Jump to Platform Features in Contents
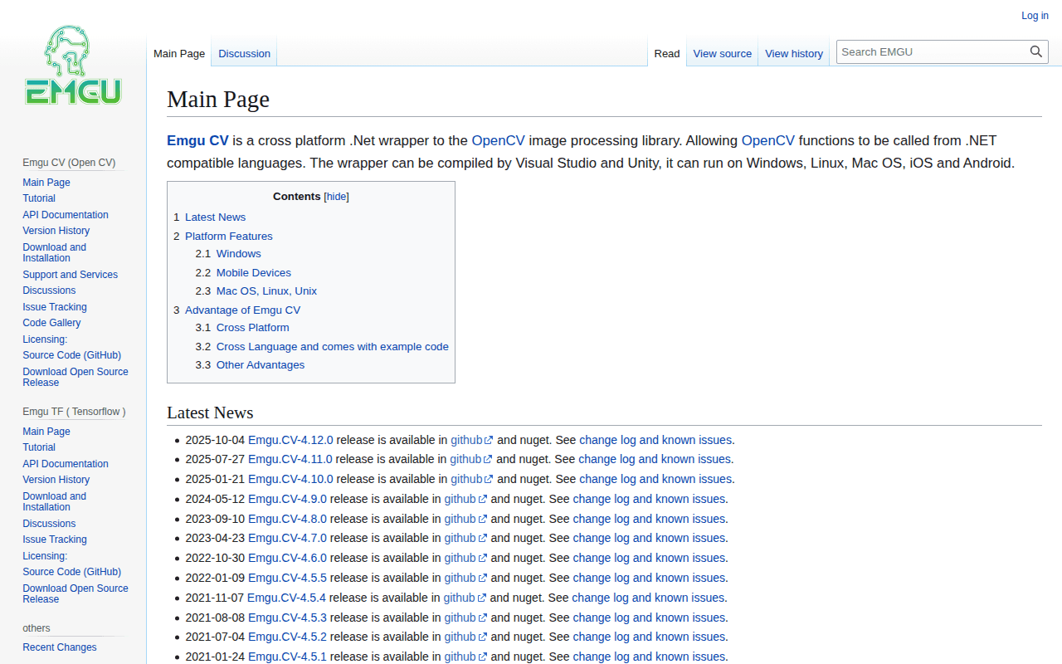 (x=228, y=237)
